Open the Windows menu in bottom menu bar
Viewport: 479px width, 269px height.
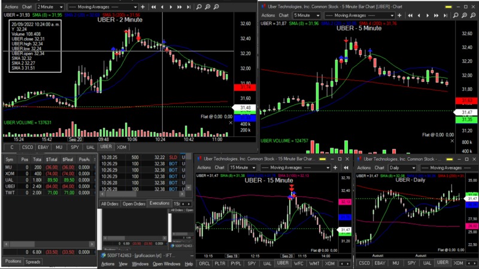click(x=141, y=264)
